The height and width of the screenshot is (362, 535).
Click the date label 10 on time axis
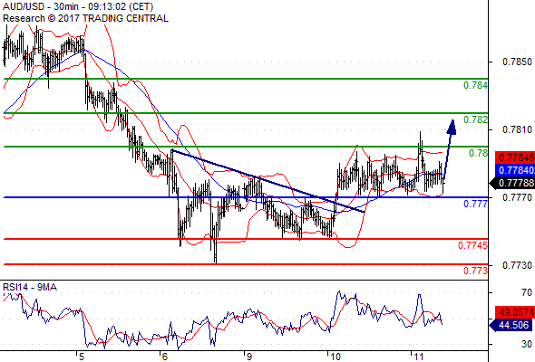pos(336,357)
